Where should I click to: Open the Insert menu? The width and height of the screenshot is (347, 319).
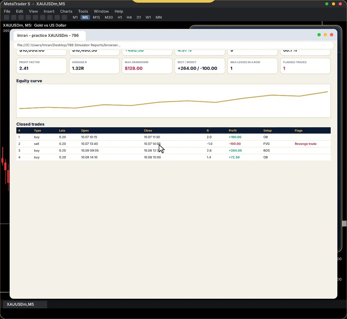click(x=49, y=11)
